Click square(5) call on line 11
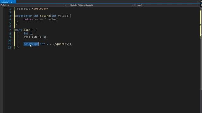This screenshot has height=113, width=202. 62,44
